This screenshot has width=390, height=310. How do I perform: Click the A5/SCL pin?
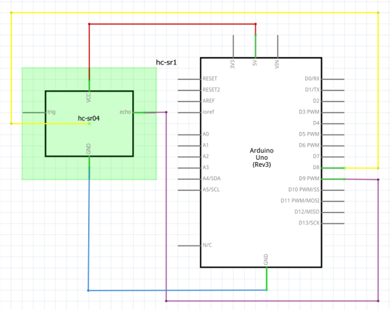[x=189, y=190]
